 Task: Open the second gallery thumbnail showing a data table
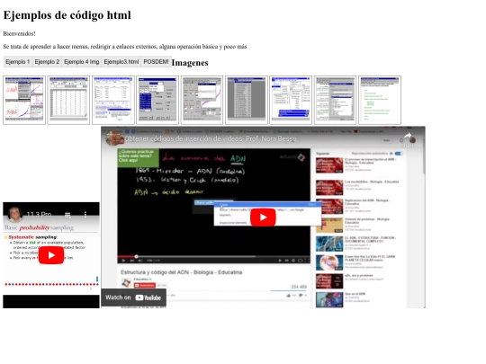click(x=68, y=100)
